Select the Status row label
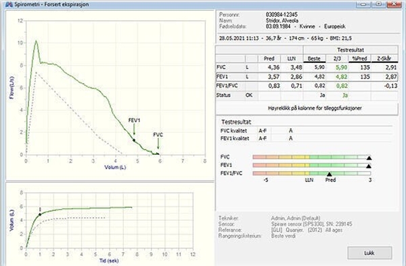The image size is (406, 266). [x=223, y=95]
